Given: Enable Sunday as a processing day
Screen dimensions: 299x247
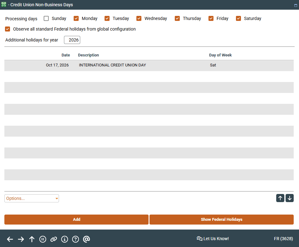Looking at the screenshot, I should 47,18.
